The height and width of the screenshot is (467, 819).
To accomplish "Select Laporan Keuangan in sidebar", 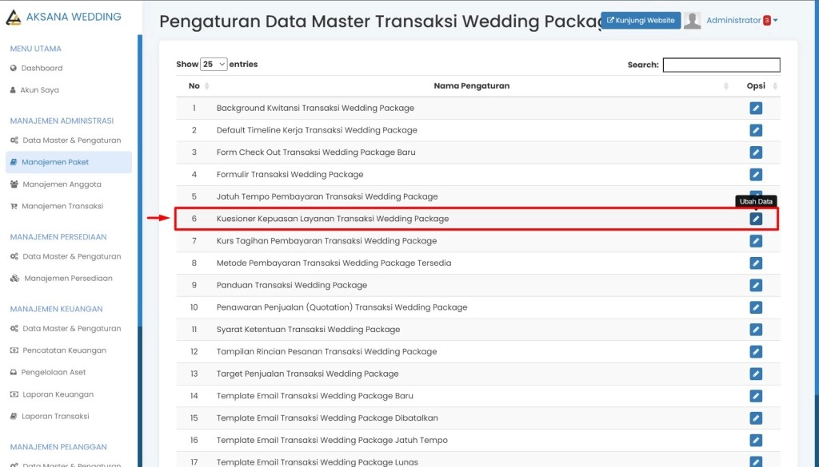I will [57, 394].
